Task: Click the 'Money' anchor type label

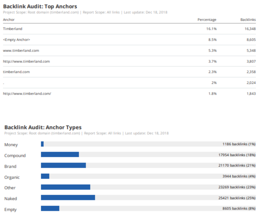Action: pos(11,145)
